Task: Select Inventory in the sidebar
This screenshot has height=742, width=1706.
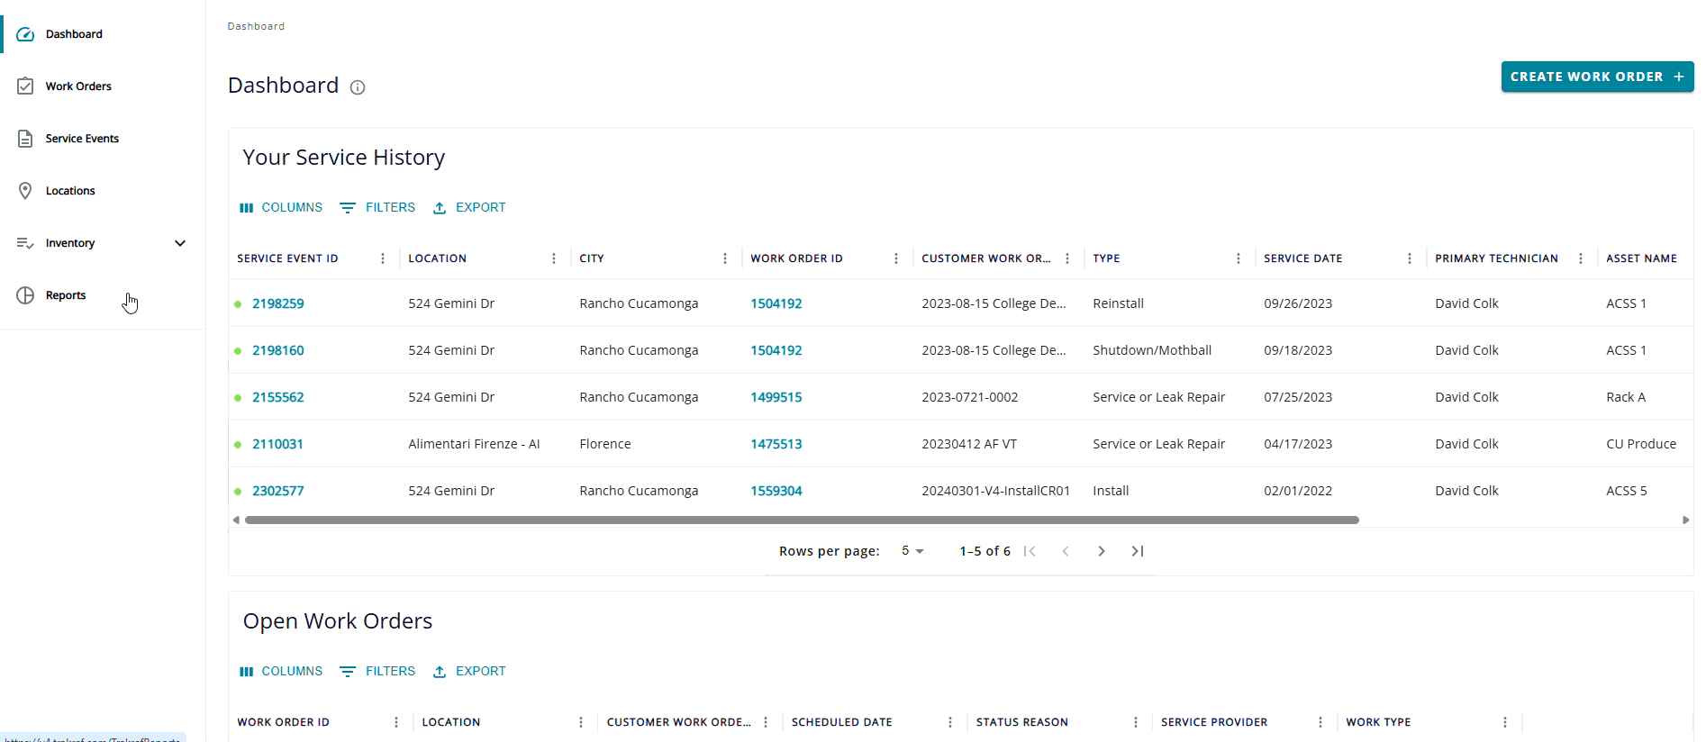Action: click(103, 243)
